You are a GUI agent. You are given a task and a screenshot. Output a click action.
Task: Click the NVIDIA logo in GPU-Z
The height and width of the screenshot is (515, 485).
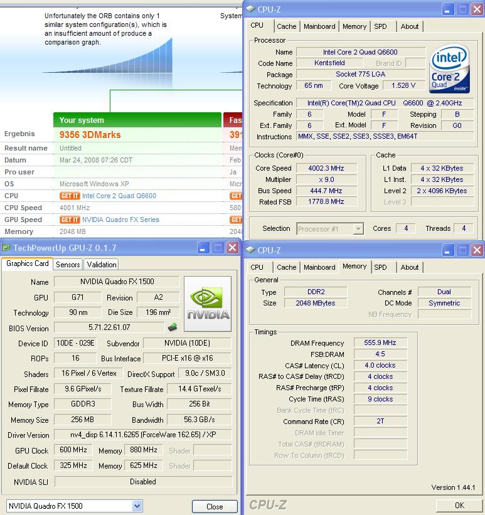point(208,304)
